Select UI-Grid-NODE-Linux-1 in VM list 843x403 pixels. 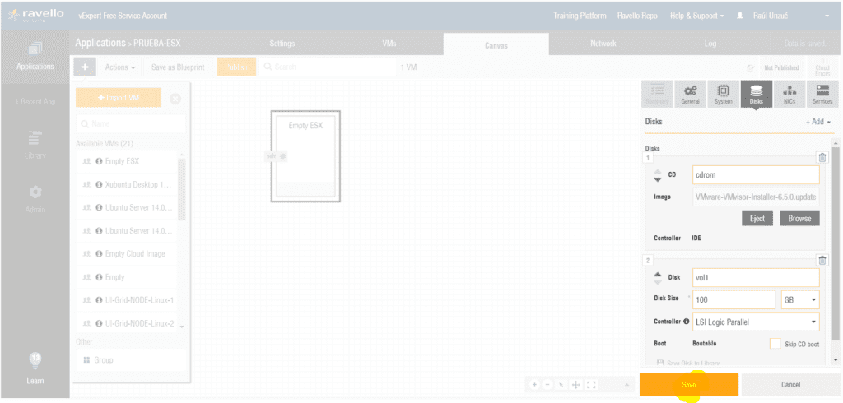(x=127, y=300)
